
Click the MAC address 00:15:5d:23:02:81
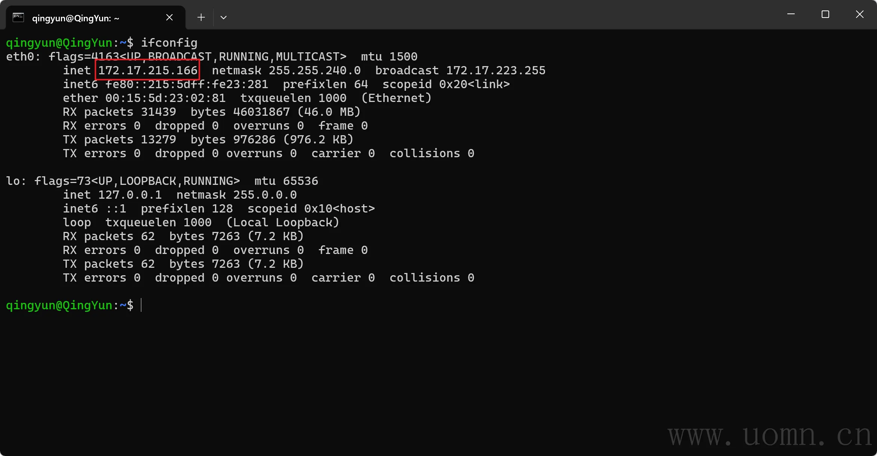click(165, 98)
